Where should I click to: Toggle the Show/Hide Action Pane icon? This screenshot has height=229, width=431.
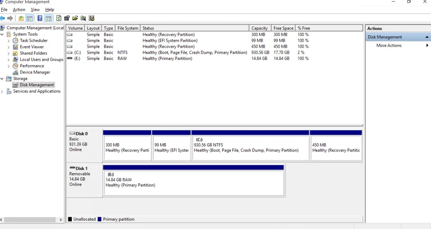point(48,18)
